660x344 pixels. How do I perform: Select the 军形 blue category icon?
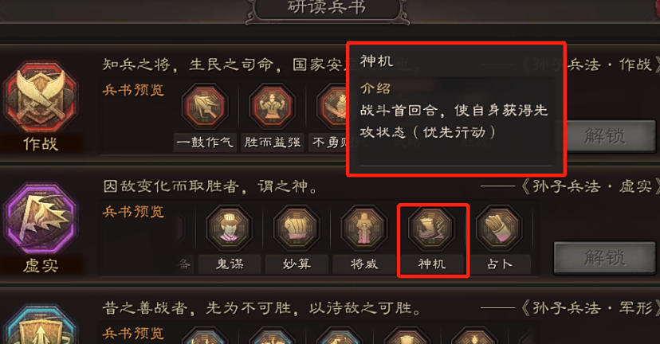pos(41,325)
